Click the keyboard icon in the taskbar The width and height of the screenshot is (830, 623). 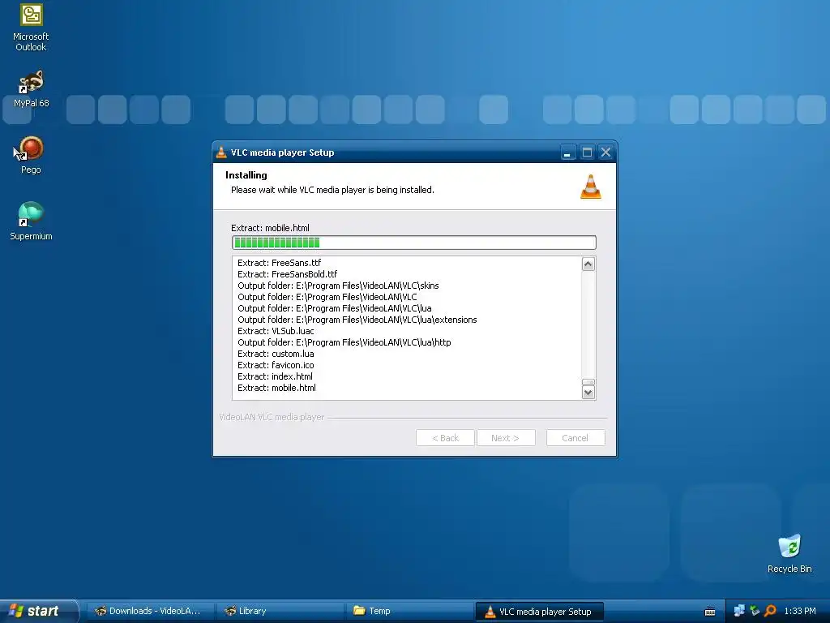coord(710,612)
